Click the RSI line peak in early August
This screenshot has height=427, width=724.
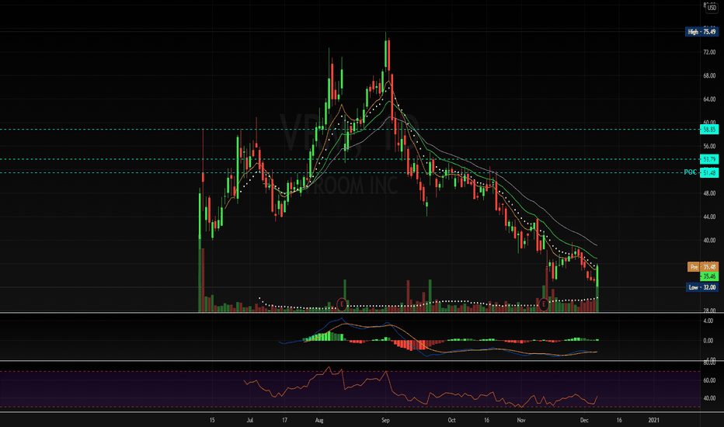329,368
